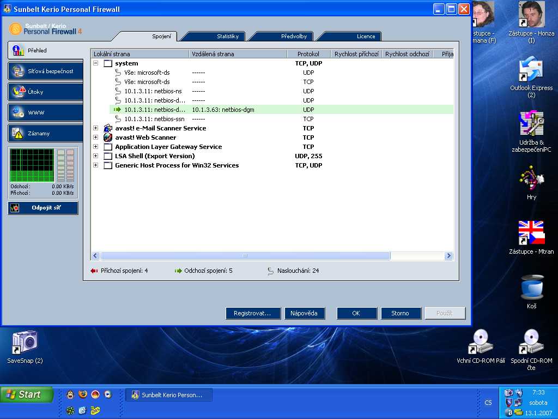
Task: Click the Windows Start button
Action: 26,394
